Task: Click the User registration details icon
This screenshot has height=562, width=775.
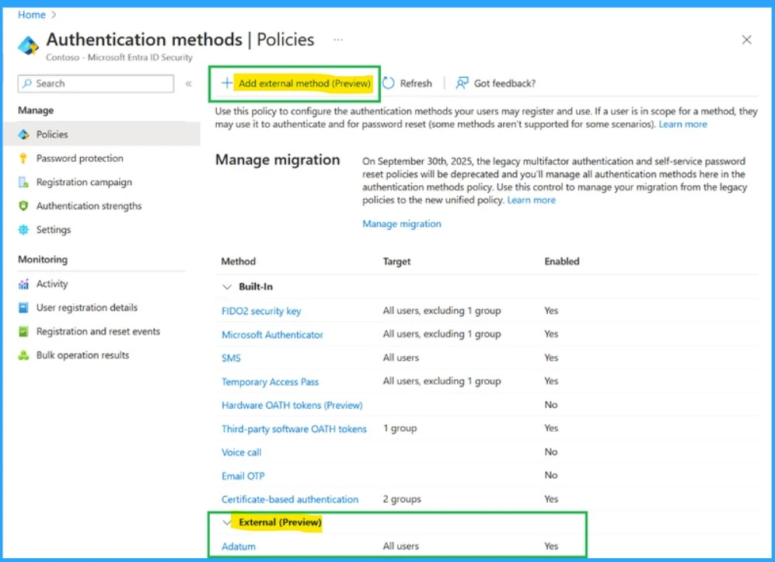Action: tap(23, 308)
